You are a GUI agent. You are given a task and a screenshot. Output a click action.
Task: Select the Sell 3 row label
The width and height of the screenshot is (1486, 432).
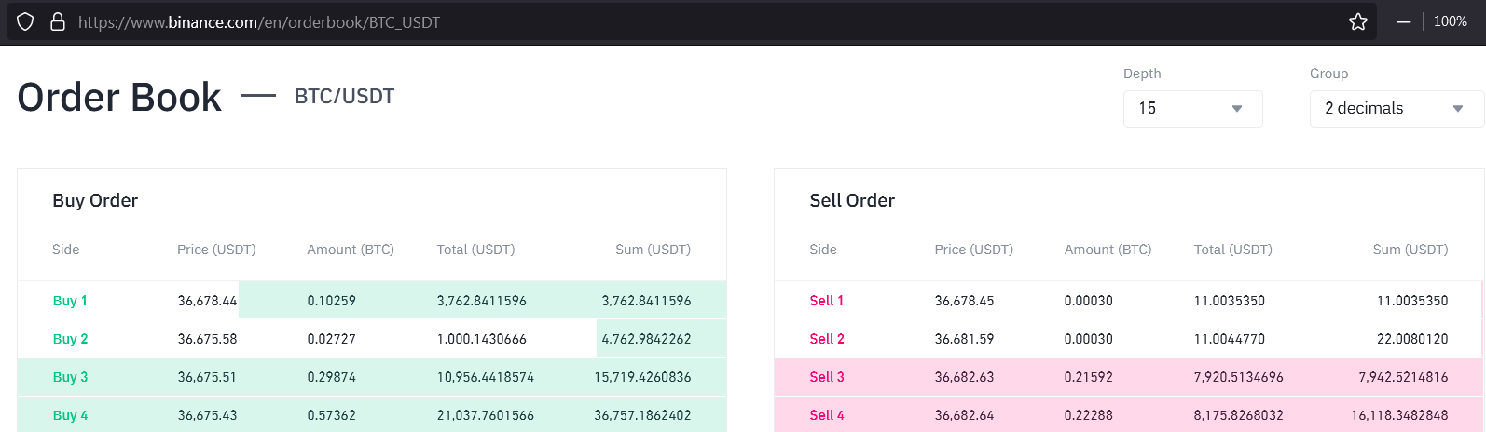[x=827, y=377]
